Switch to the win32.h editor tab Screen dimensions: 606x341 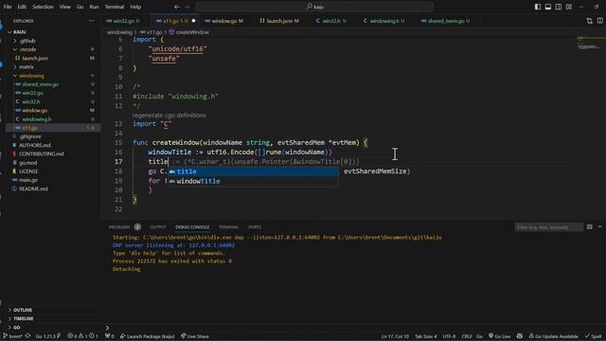pos(331,21)
